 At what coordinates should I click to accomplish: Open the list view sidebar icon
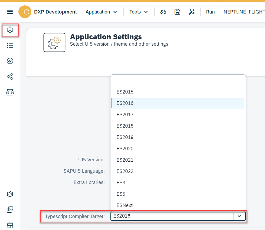(10, 45)
